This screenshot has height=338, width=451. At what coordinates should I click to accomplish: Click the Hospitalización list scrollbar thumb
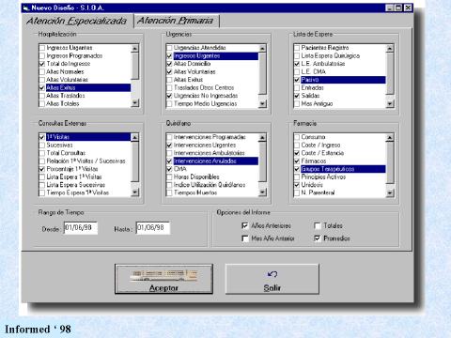pos(135,66)
